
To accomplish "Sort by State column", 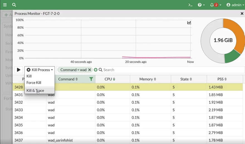I will click(x=186, y=79).
